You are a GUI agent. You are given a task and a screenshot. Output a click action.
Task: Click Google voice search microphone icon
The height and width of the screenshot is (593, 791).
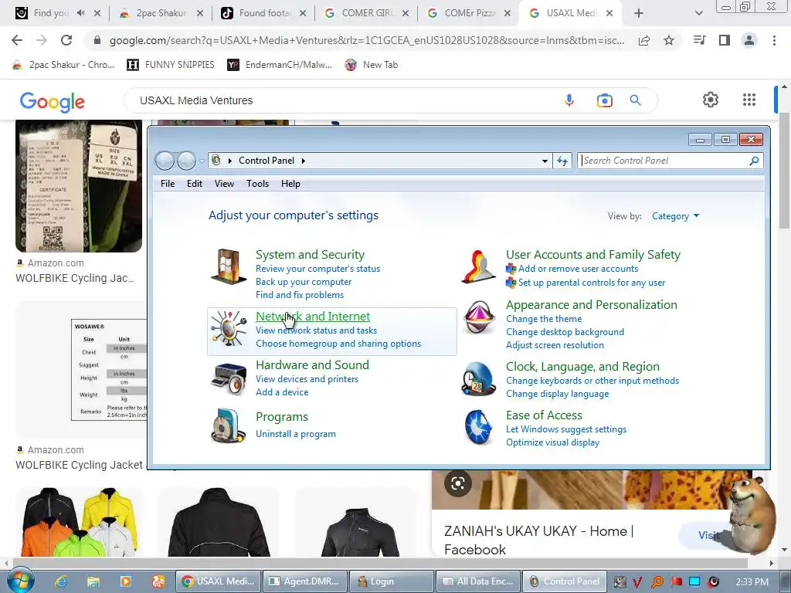tap(569, 100)
